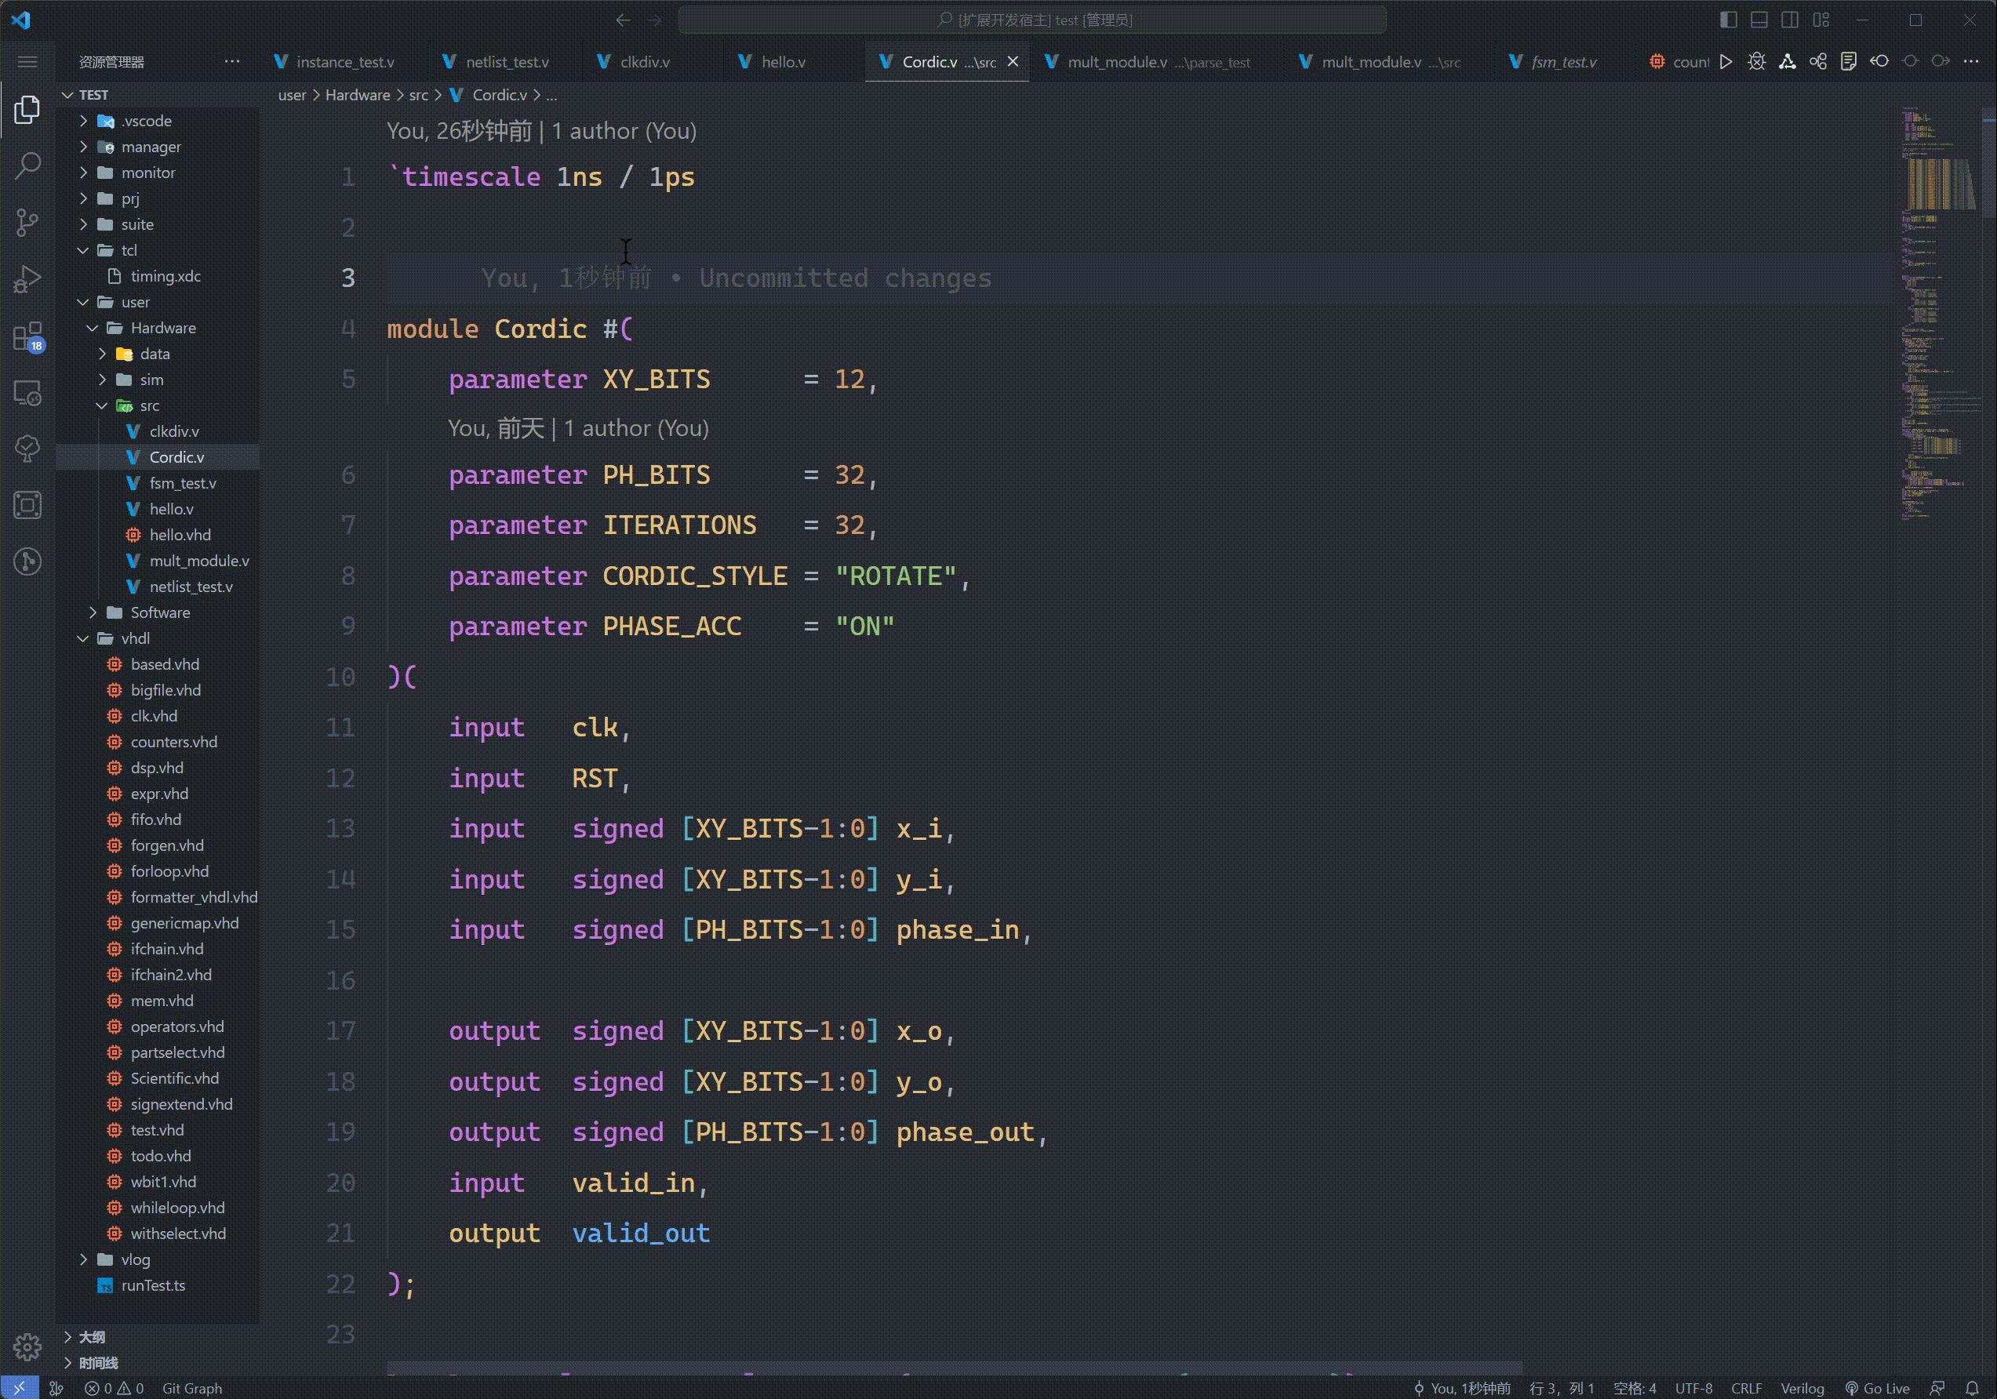Close the Cordic.v tab
Image resolution: width=1997 pixels, height=1399 pixels.
(x=1013, y=62)
